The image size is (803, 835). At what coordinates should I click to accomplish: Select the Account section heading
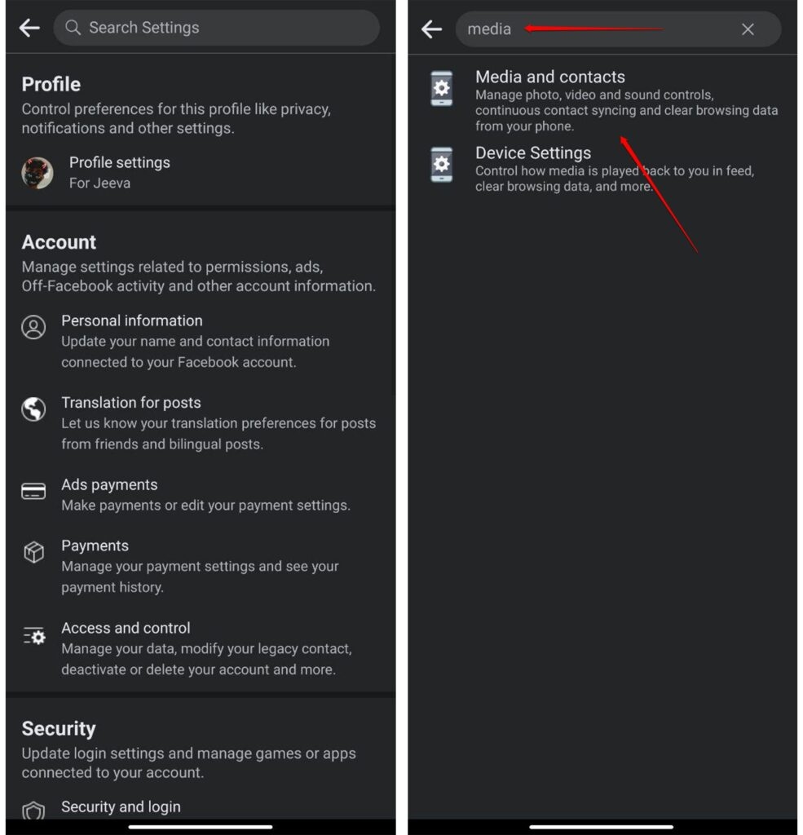point(59,242)
